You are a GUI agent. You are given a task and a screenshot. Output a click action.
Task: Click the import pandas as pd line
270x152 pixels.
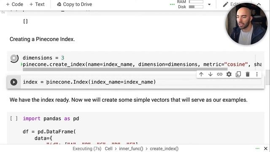[51, 119]
